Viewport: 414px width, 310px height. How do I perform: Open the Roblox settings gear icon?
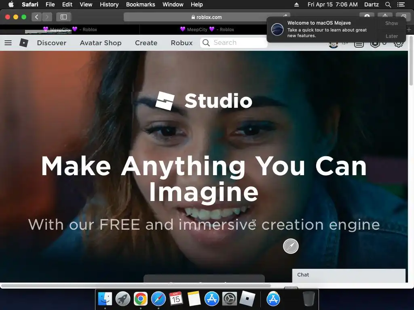(x=398, y=44)
